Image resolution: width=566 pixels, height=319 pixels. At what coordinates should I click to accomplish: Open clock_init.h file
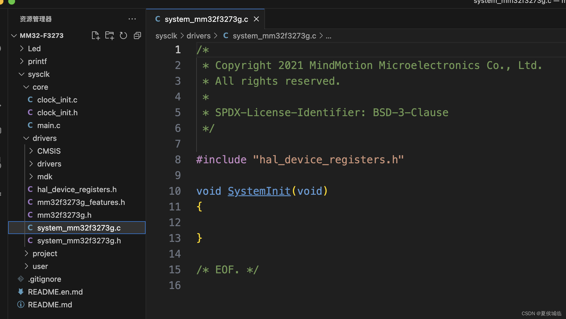pos(77,112)
